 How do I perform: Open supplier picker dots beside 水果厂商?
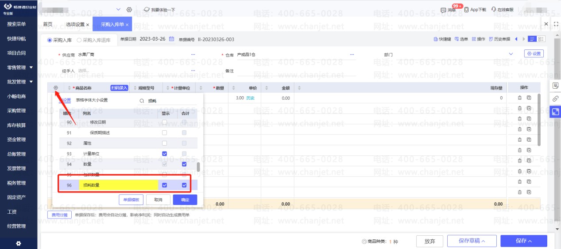[x=193, y=55]
